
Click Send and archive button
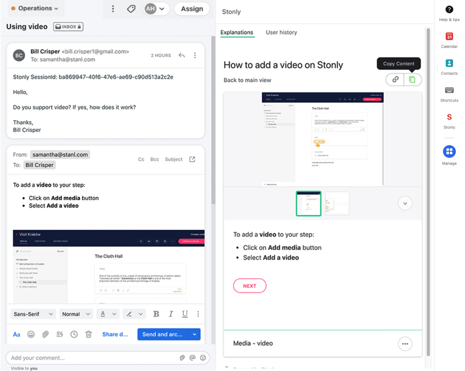point(163,334)
